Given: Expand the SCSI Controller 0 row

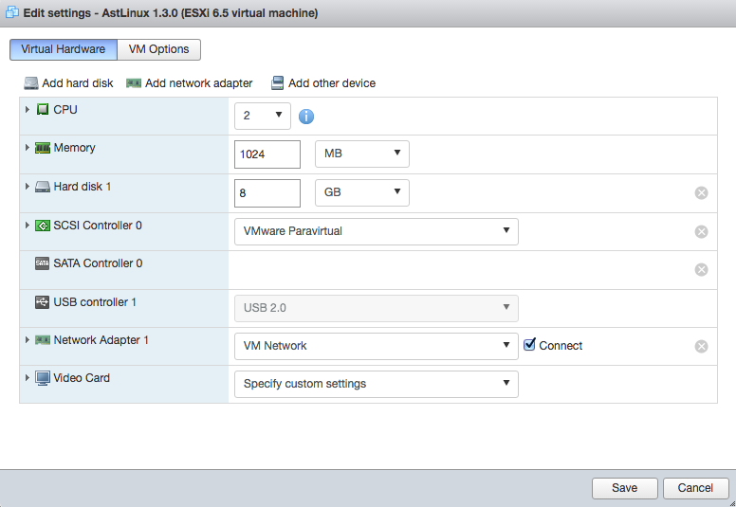Looking at the screenshot, I should [28, 226].
